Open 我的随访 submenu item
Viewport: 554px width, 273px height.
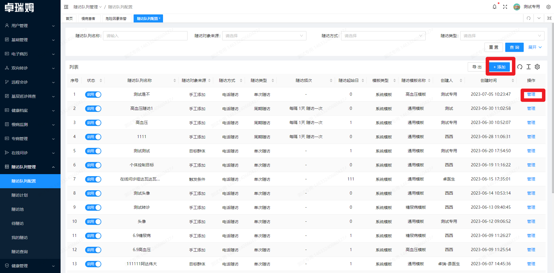pos(30,238)
